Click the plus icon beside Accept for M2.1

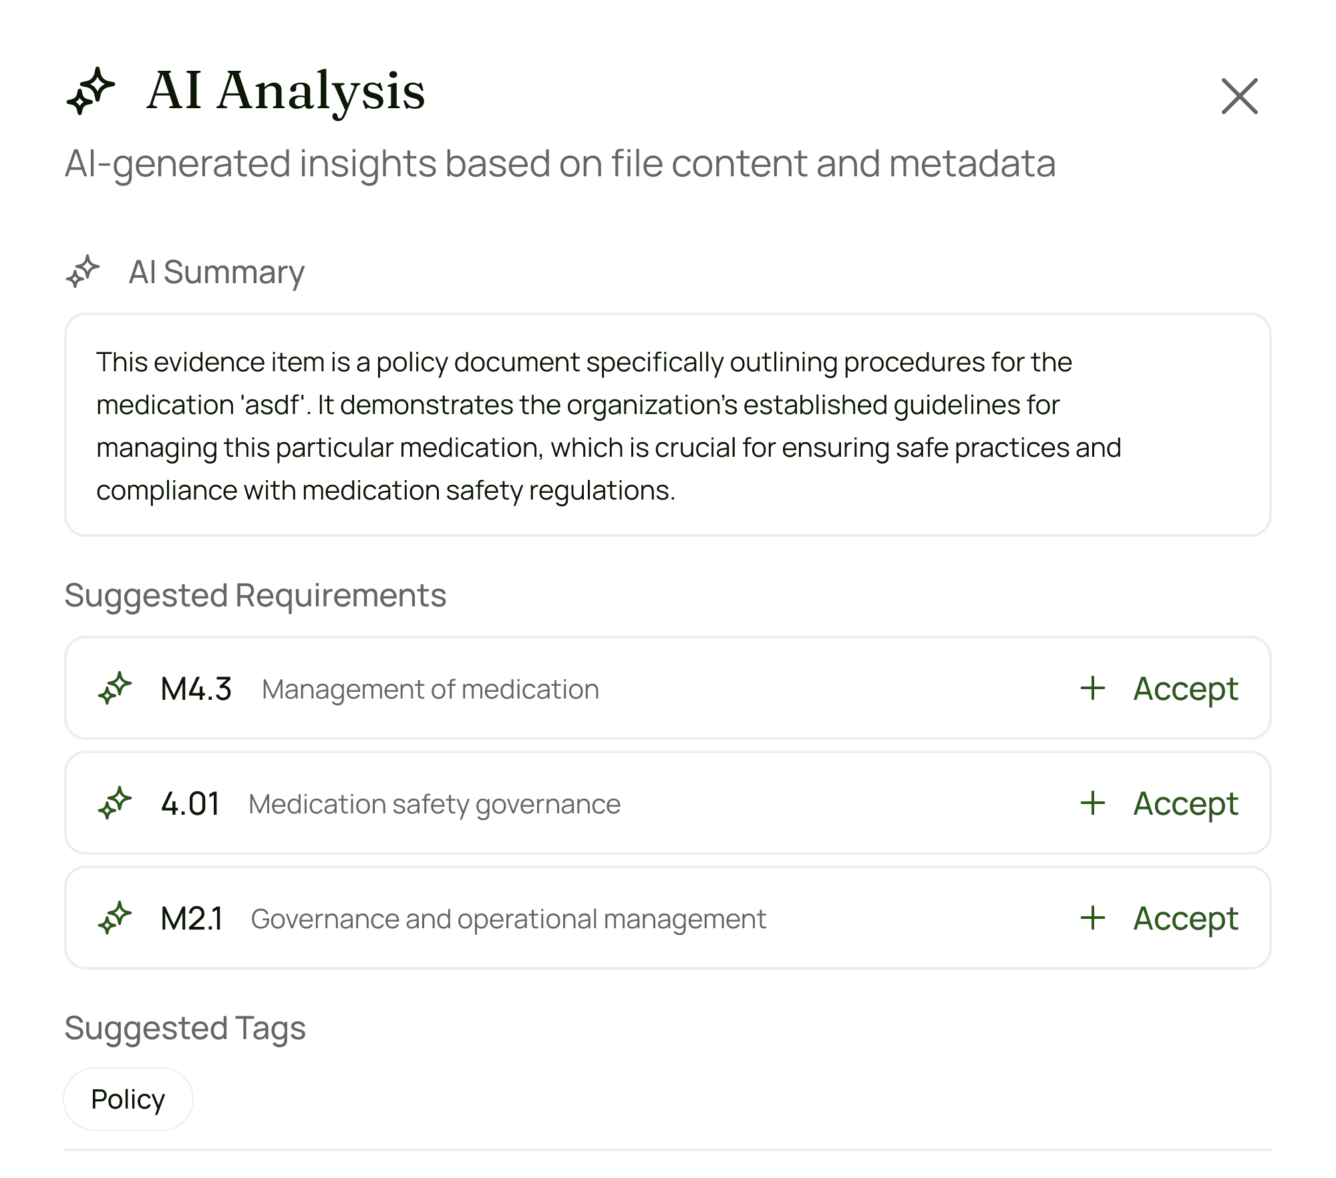1092,918
